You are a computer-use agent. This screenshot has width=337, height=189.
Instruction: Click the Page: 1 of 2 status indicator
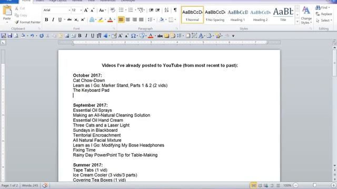pyautogui.click(x=9, y=185)
